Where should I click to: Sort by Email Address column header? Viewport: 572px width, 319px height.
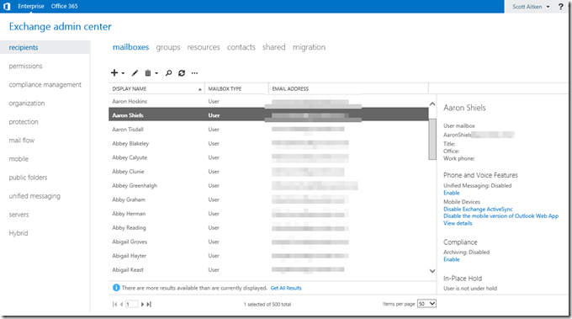tap(348, 88)
